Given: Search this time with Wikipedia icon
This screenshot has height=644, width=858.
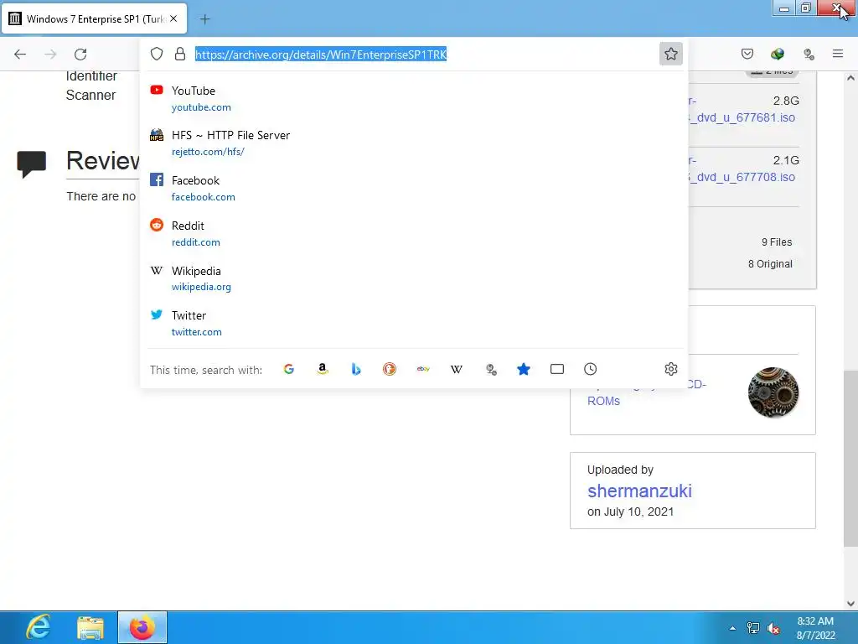Looking at the screenshot, I should click(x=457, y=369).
